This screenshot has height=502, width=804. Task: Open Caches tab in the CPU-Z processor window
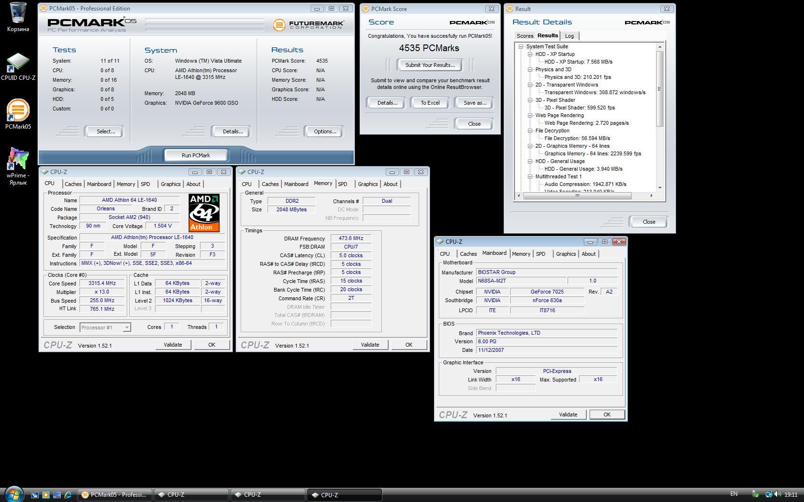73,184
